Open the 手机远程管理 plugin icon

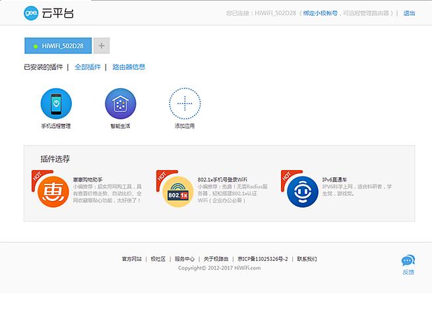pos(56,103)
